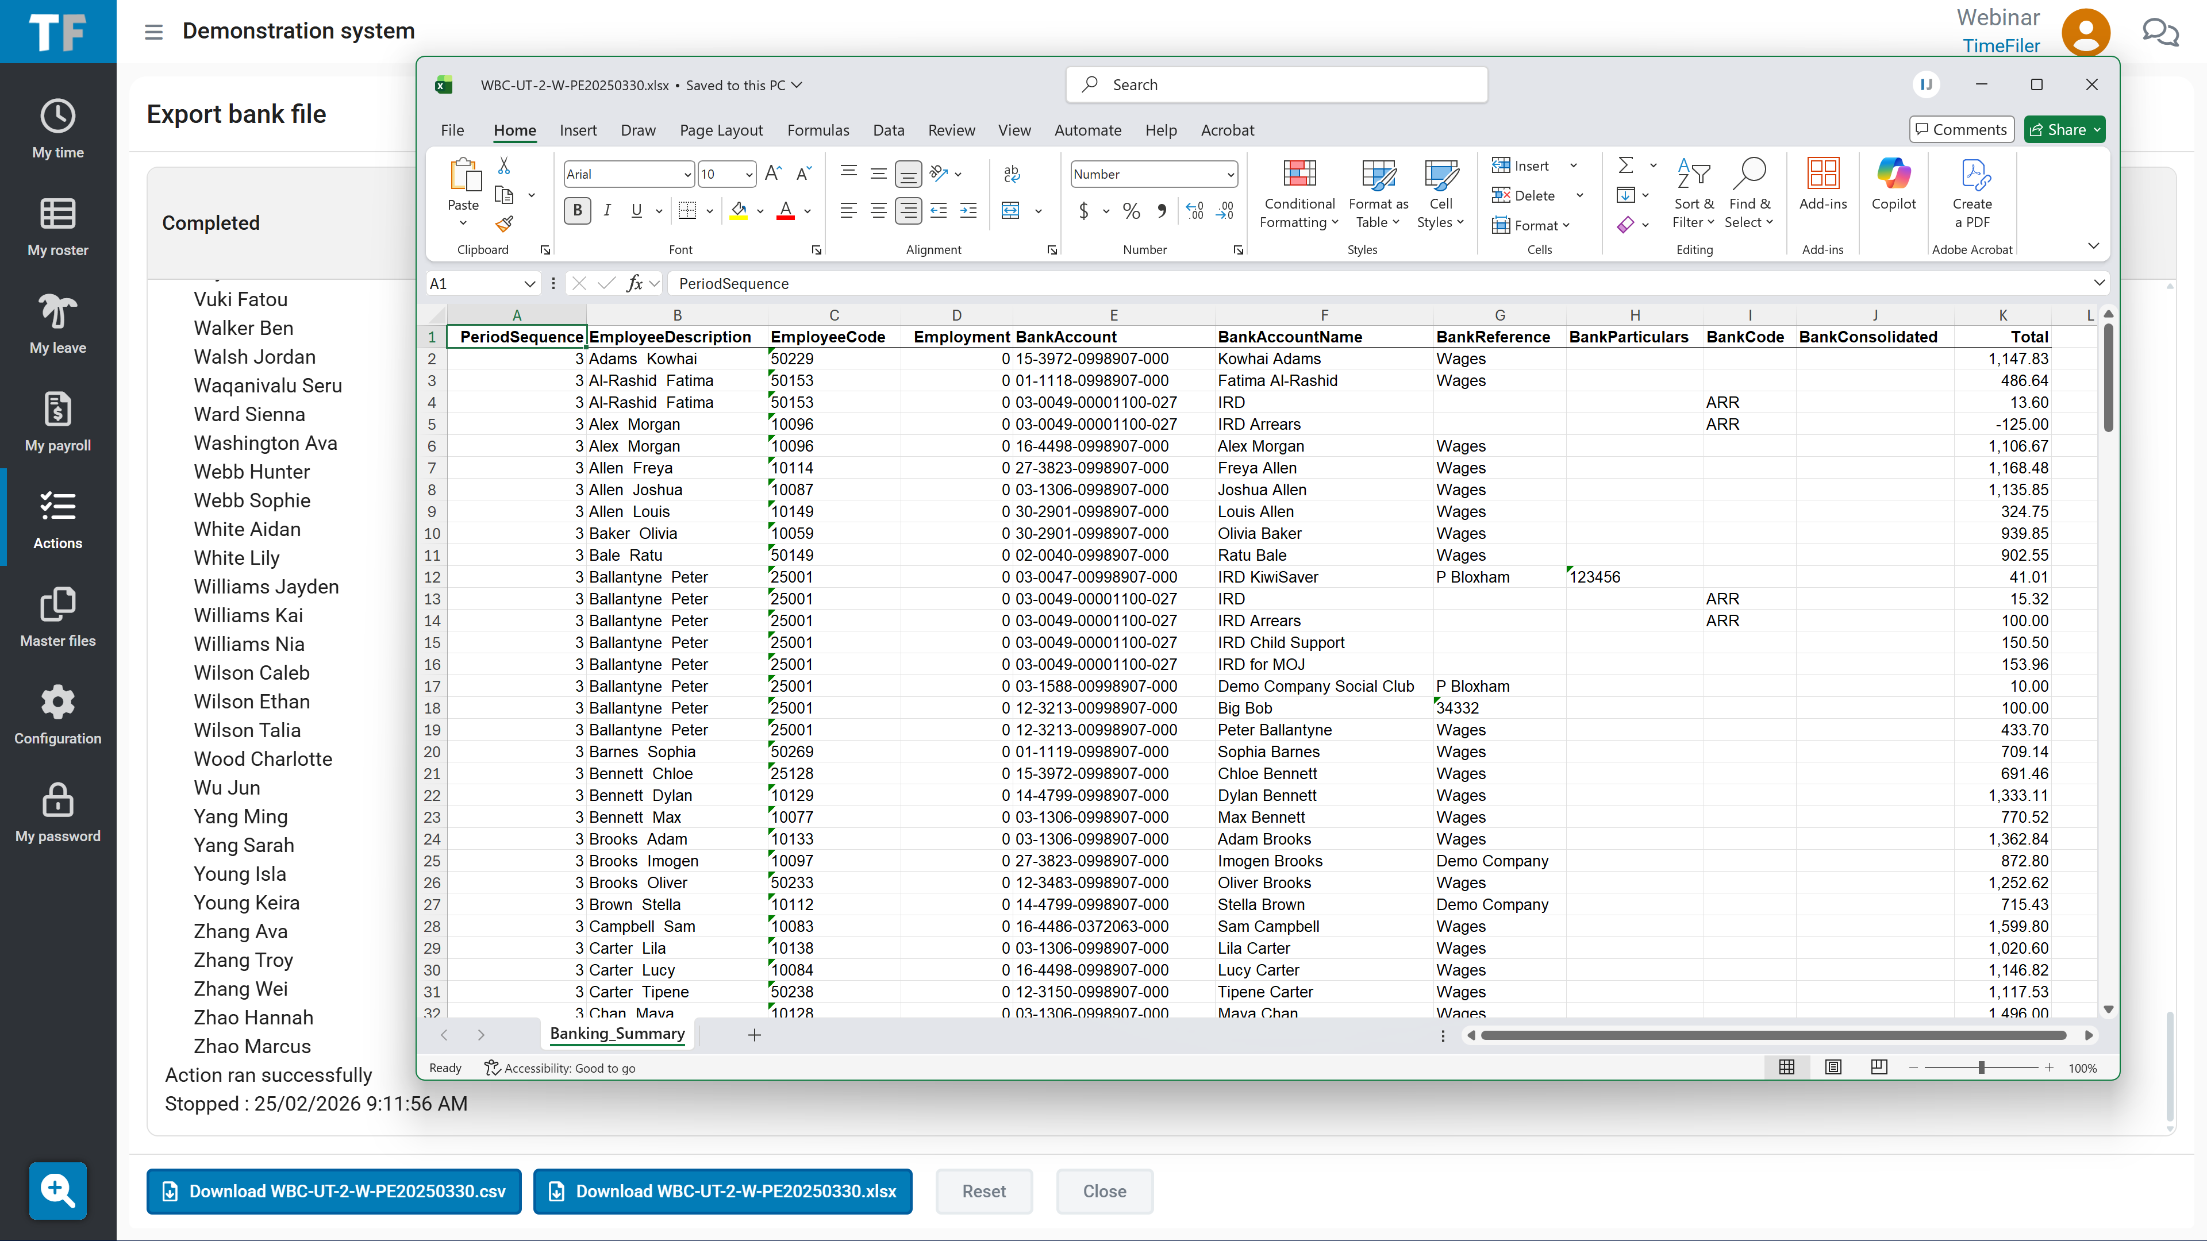Click Merge & Center icon
Screen dimensions: 2207x1241
pyautogui.click(x=1011, y=211)
